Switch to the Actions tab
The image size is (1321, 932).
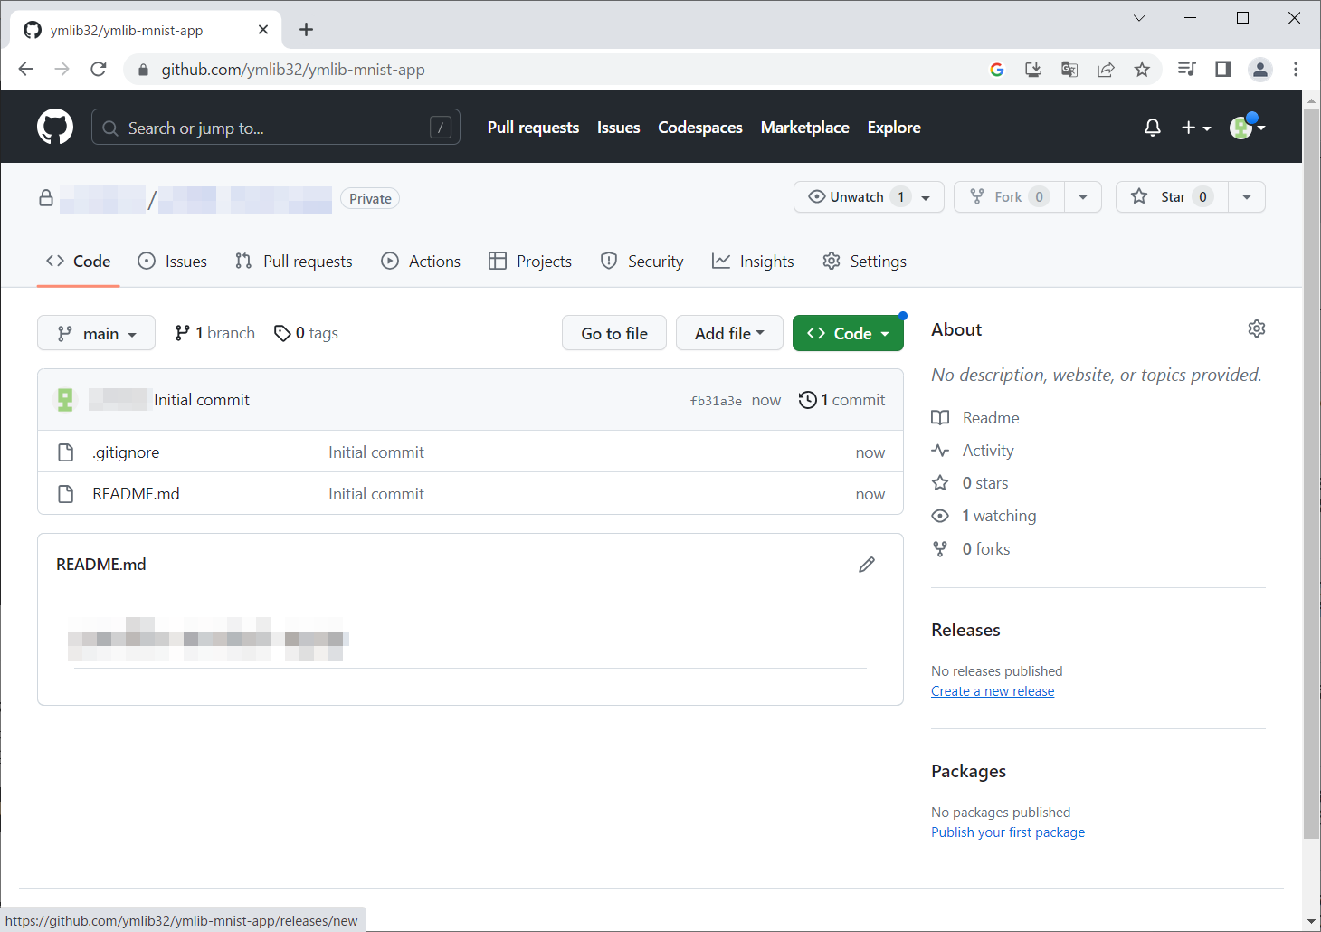point(421,262)
